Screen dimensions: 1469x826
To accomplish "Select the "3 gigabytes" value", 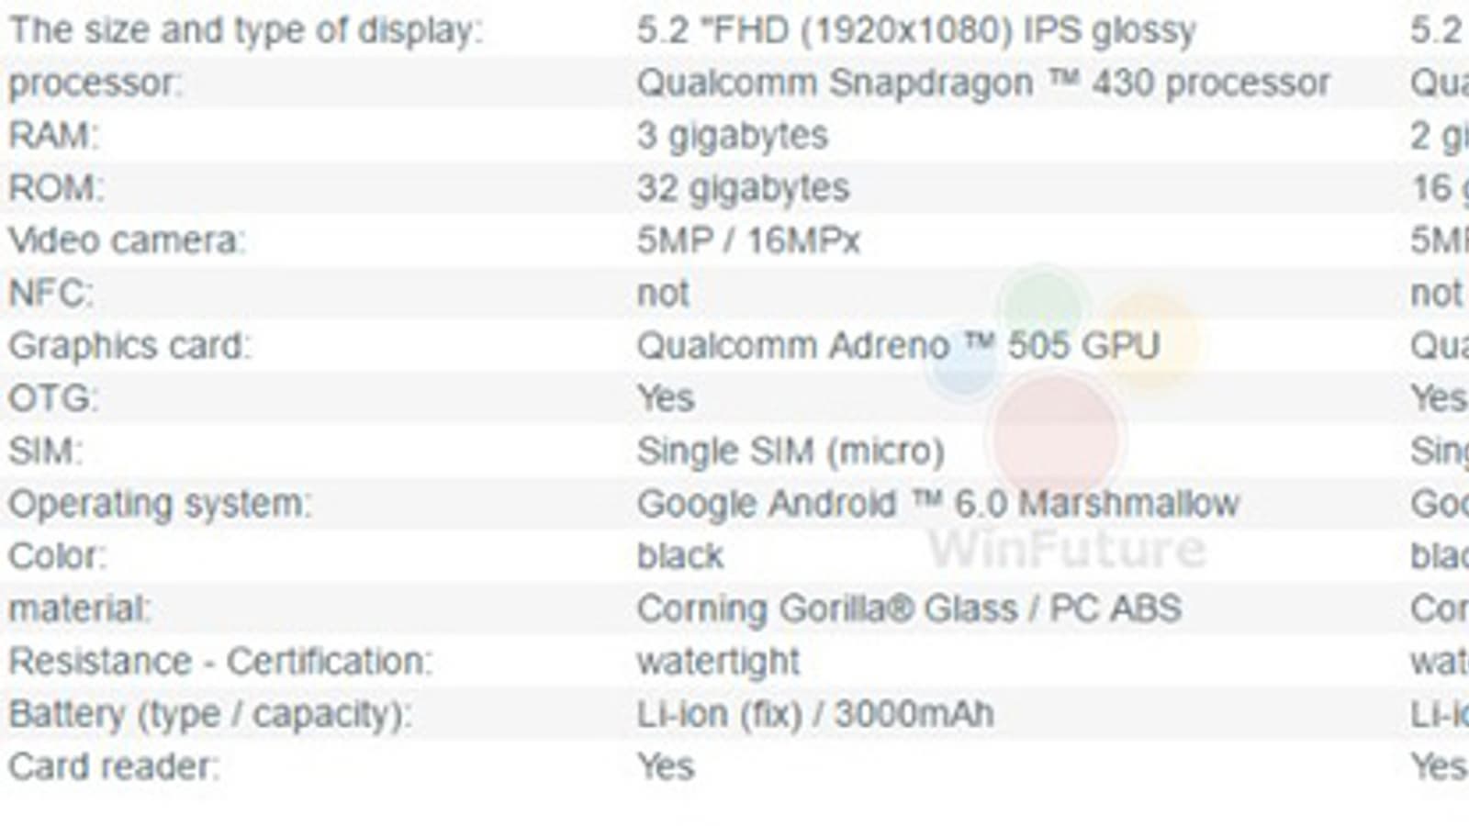I will click(x=732, y=136).
